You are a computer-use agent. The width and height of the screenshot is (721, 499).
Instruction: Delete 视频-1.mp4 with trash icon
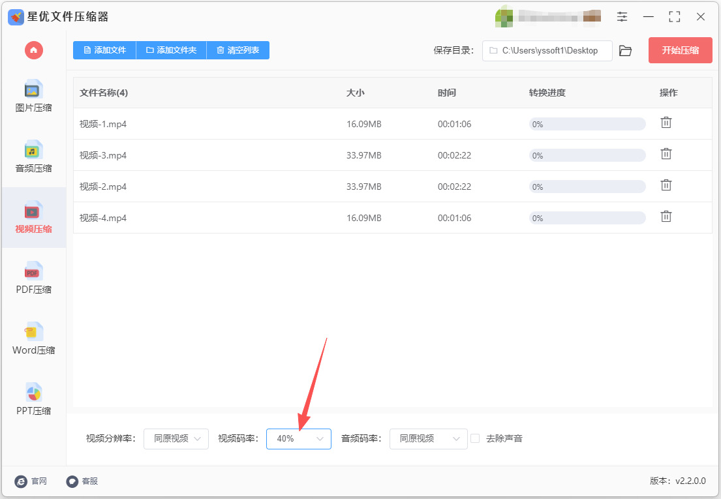tap(666, 123)
